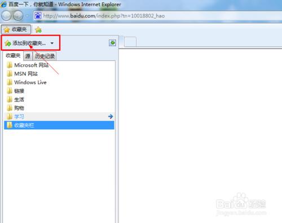Select the highlighted 收藏夹栏 folder

coord(59,125)
